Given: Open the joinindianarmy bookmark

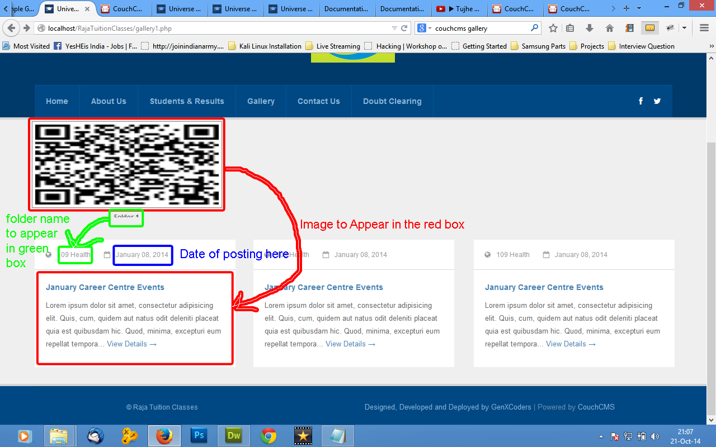Looking at the screenshot, I should click(182, 46).
